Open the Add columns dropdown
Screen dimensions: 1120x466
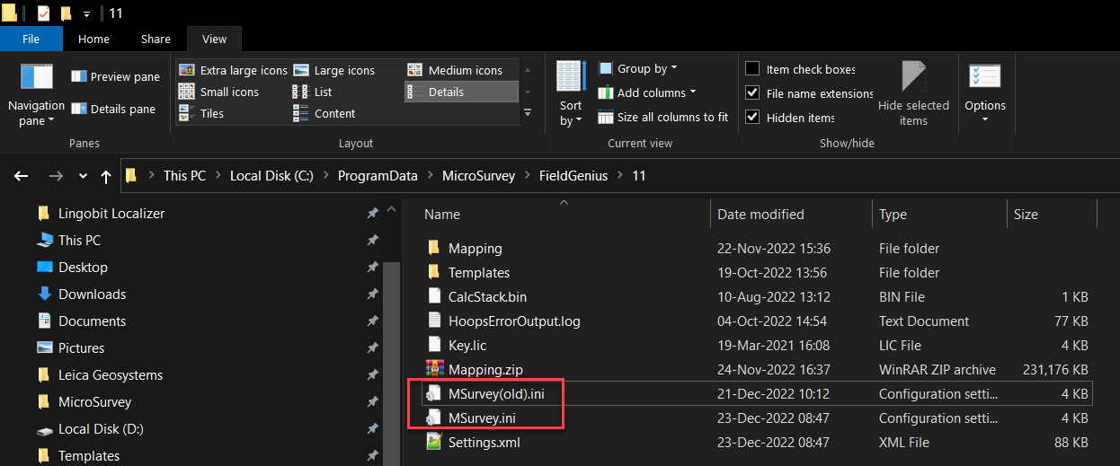(x=647, y=92)
